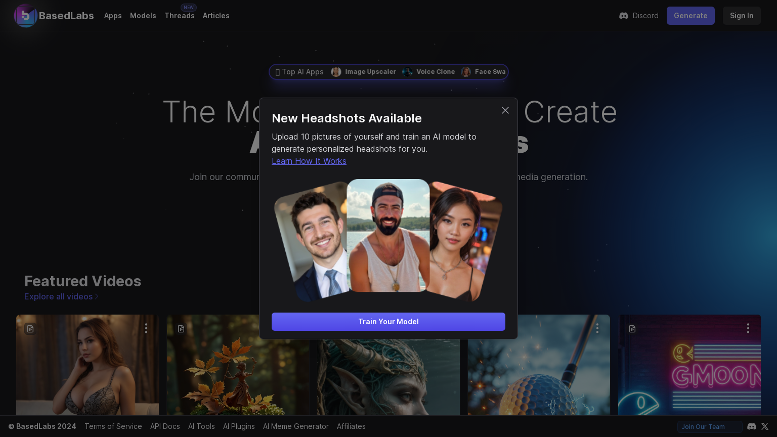The image size is (777, 437).
Task: Click the Train Your Model button
Action: 388,322
